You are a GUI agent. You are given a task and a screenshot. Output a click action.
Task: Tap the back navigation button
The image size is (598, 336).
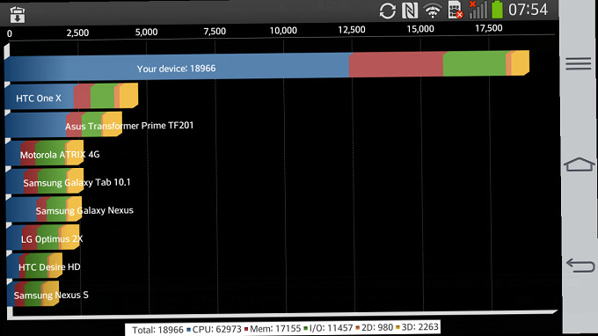point(580,265)
